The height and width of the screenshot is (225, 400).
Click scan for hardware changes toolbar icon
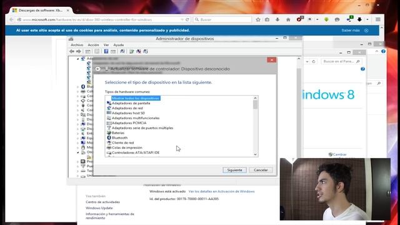122,51
